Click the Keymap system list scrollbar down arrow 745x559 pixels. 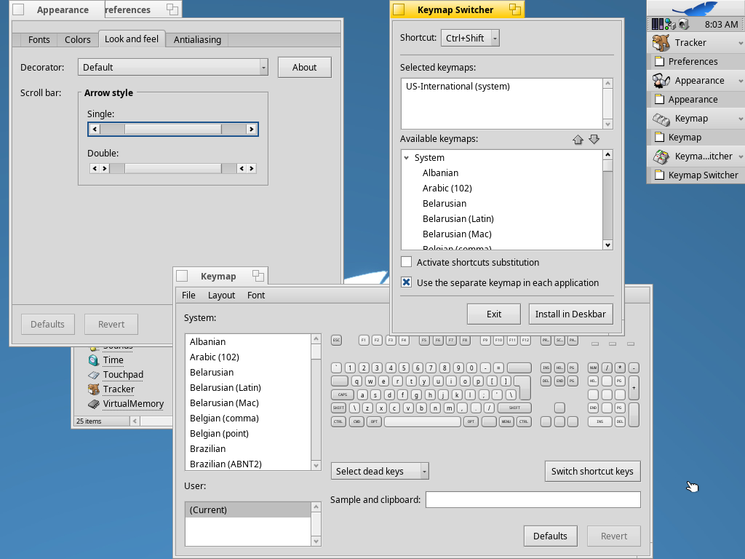click(x=316, y=466)
